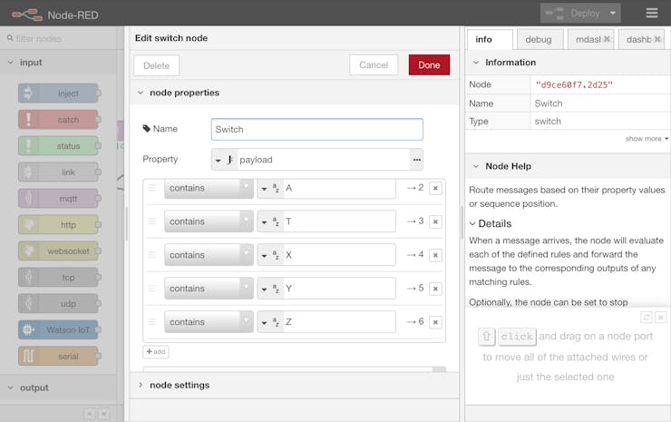Add the mqtt node from palette
This screenshot has width=671, height=422.
tap(58, 199)
